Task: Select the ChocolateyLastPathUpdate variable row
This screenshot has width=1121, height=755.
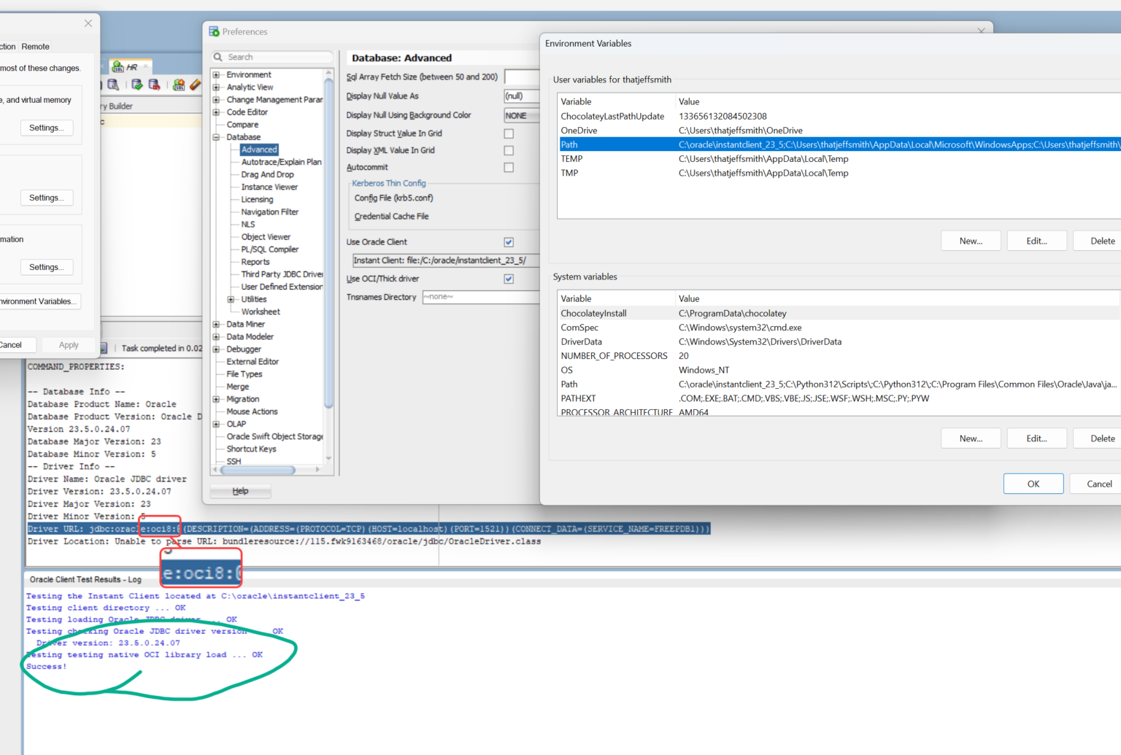Action: pyautogui.click(x=839, y=116)
